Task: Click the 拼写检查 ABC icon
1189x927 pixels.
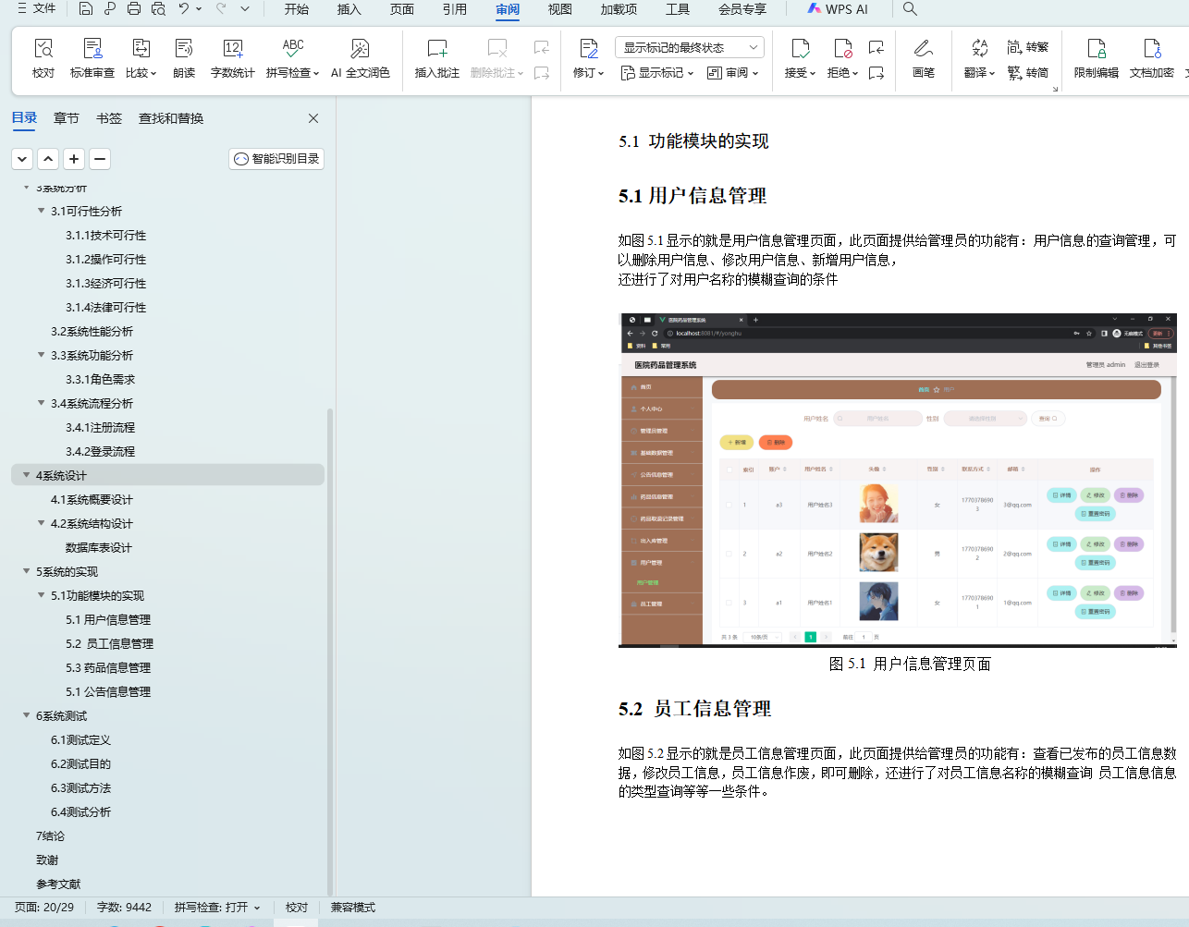Action: [x=293, y=48]
